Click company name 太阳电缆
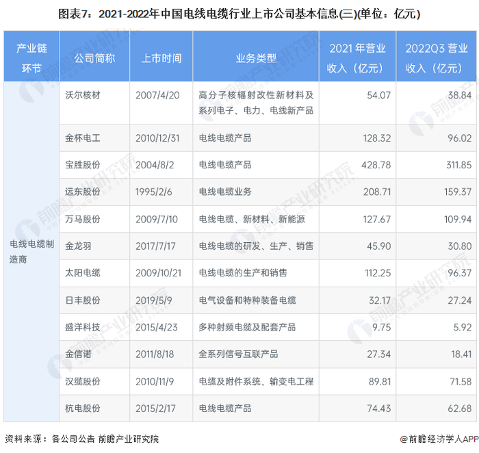This screenshot has height=453, width=479. point(83,273)
